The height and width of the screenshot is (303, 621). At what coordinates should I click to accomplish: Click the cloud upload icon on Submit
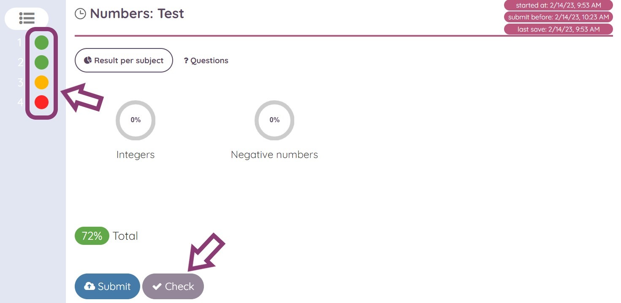coord(89,286)
